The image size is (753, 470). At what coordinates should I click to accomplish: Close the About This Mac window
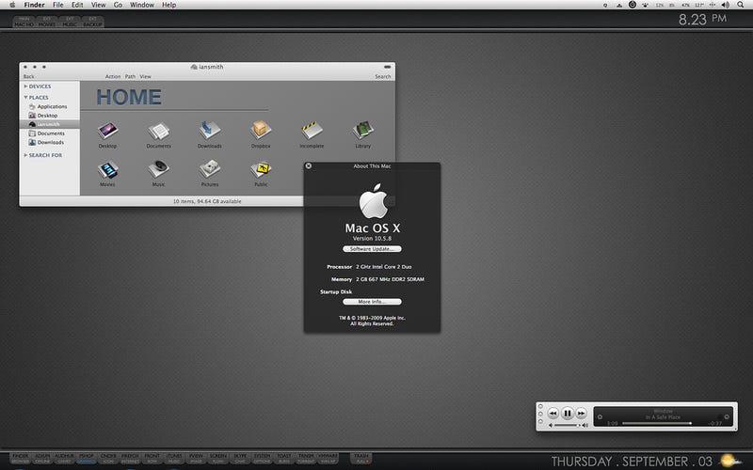coord(309,166)
